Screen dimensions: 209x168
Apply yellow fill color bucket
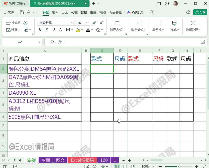tap(78, 30)
